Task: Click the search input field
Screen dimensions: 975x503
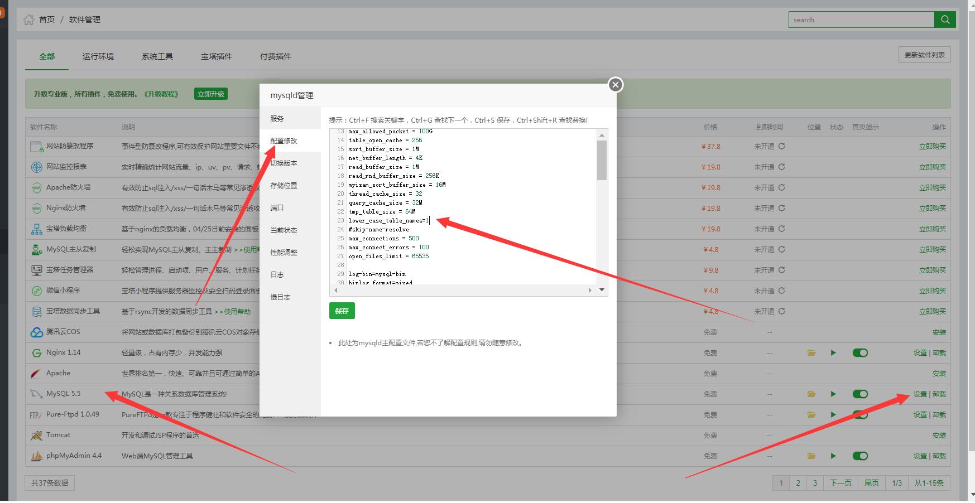Action: point(861,20)
